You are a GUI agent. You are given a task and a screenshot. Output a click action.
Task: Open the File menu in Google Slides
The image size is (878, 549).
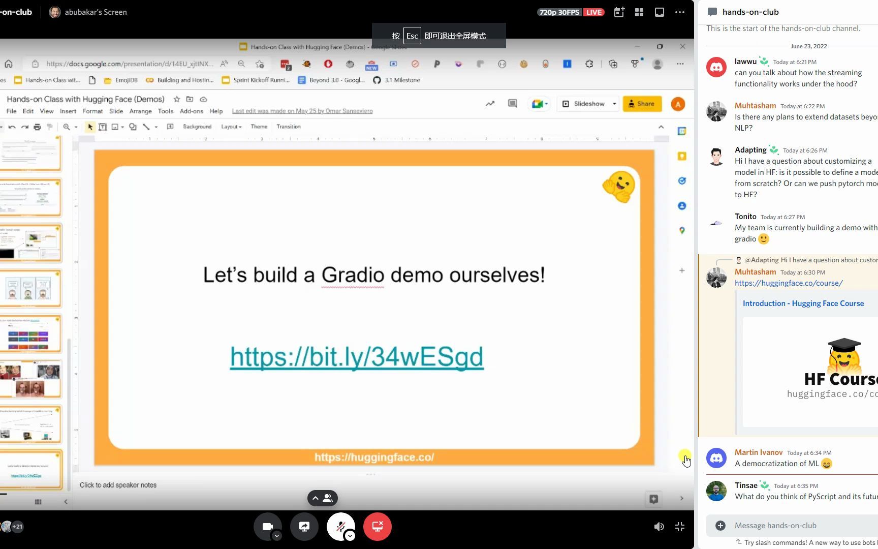coord(11,111)
